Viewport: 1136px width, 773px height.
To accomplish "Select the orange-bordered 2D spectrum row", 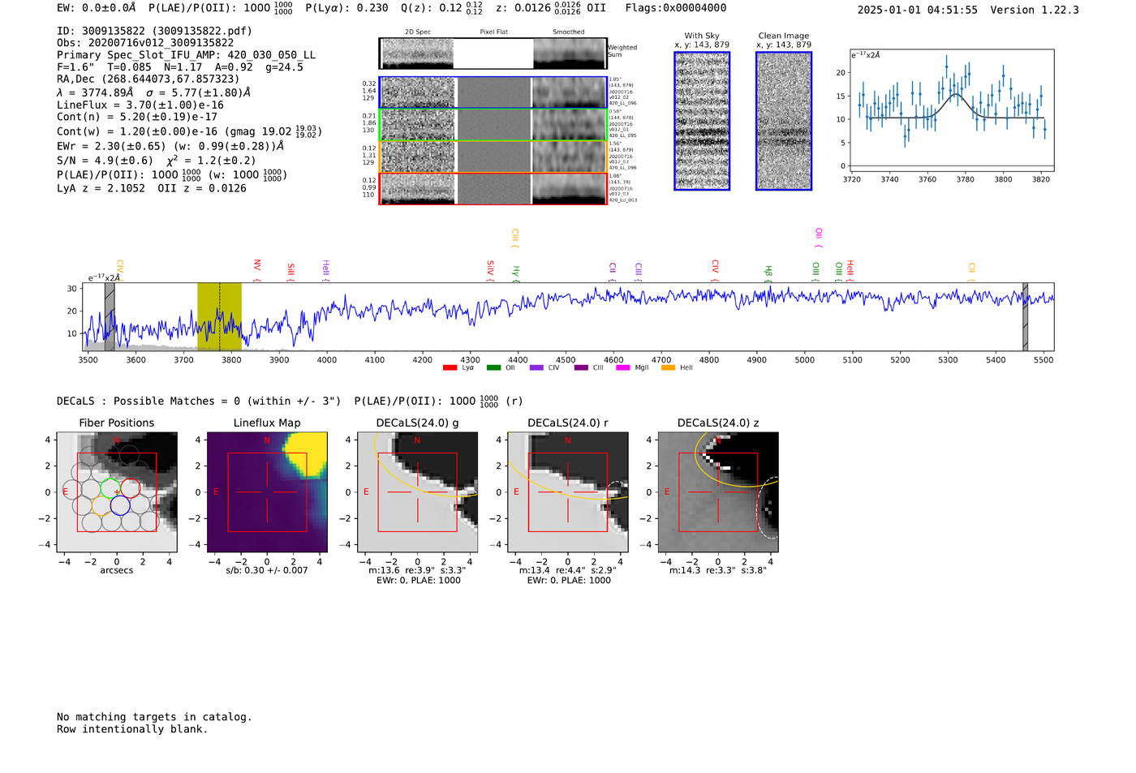I will (493, 157).
